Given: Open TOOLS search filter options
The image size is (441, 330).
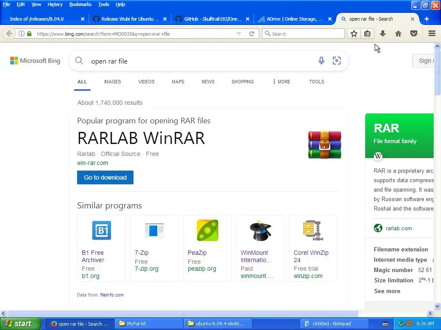Looking at the screenshot, I should (317, 82).
